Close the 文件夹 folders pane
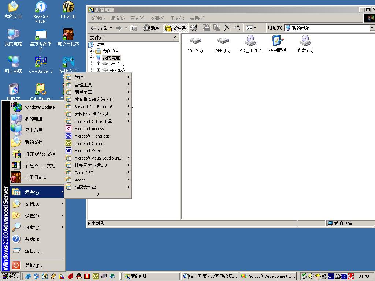Screen dimensions: 375x281 [175, 37]
